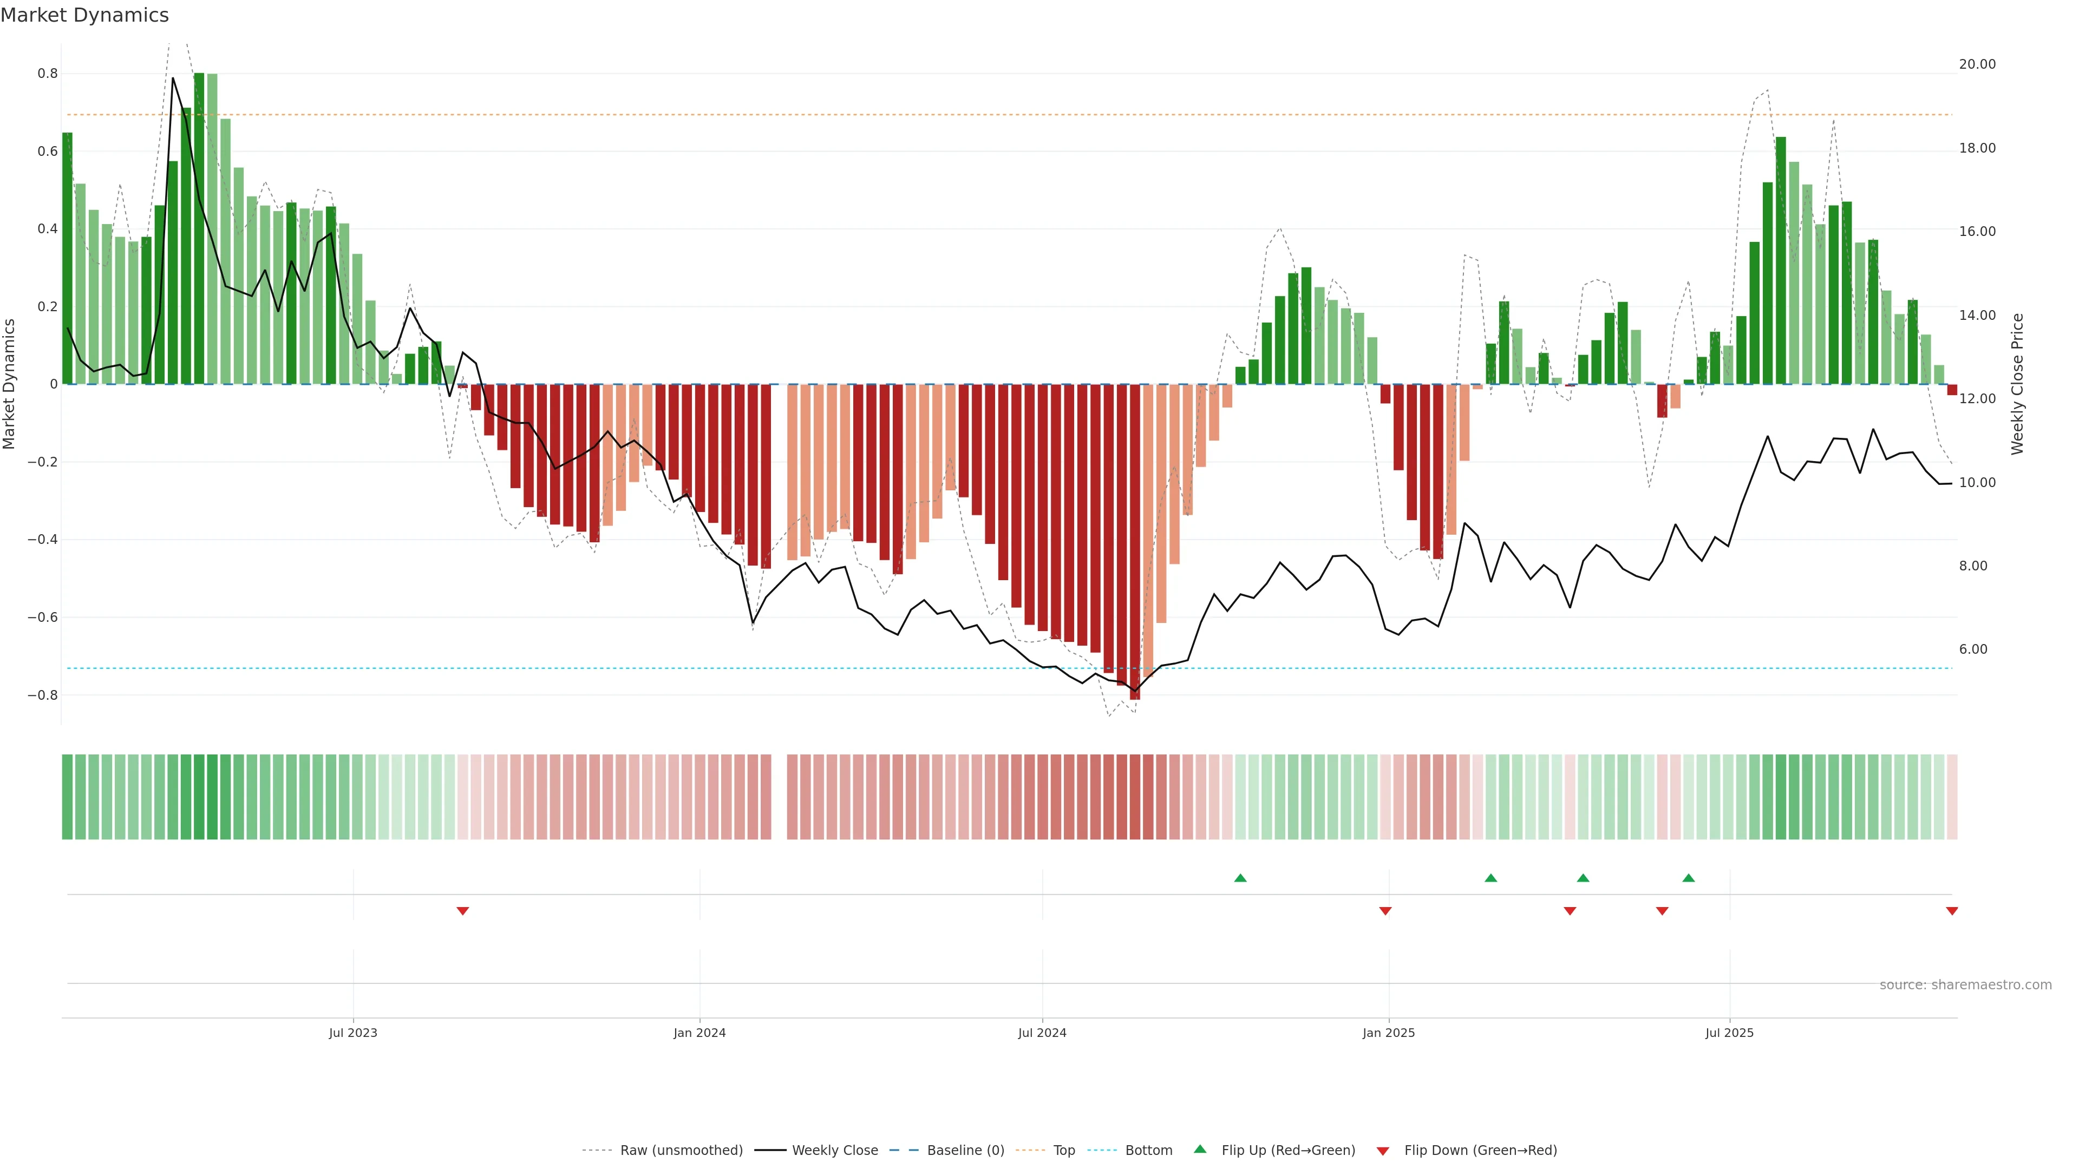Click the Flip Down legend triangle icon
Image resolution: width=2079 pixels, height=1169 pixels.
[1383, 1151]
